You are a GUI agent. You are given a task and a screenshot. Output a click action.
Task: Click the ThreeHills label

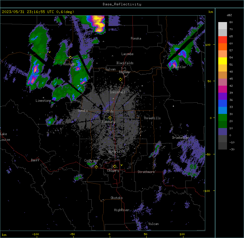click(152, 118)
